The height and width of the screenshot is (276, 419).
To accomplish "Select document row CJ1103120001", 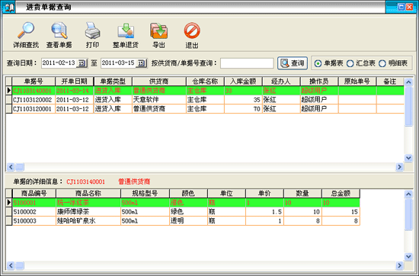I will (x=205, y=109).
